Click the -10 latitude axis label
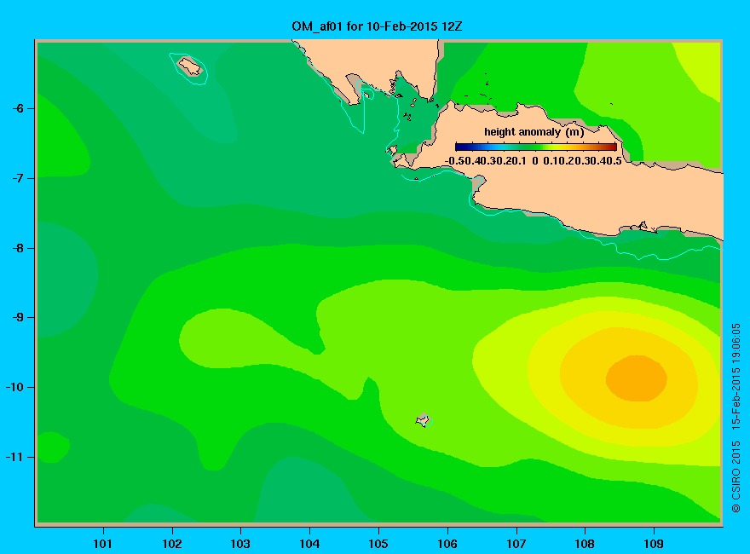Screen dimensions: 750x554 click(x=14, y=387)
